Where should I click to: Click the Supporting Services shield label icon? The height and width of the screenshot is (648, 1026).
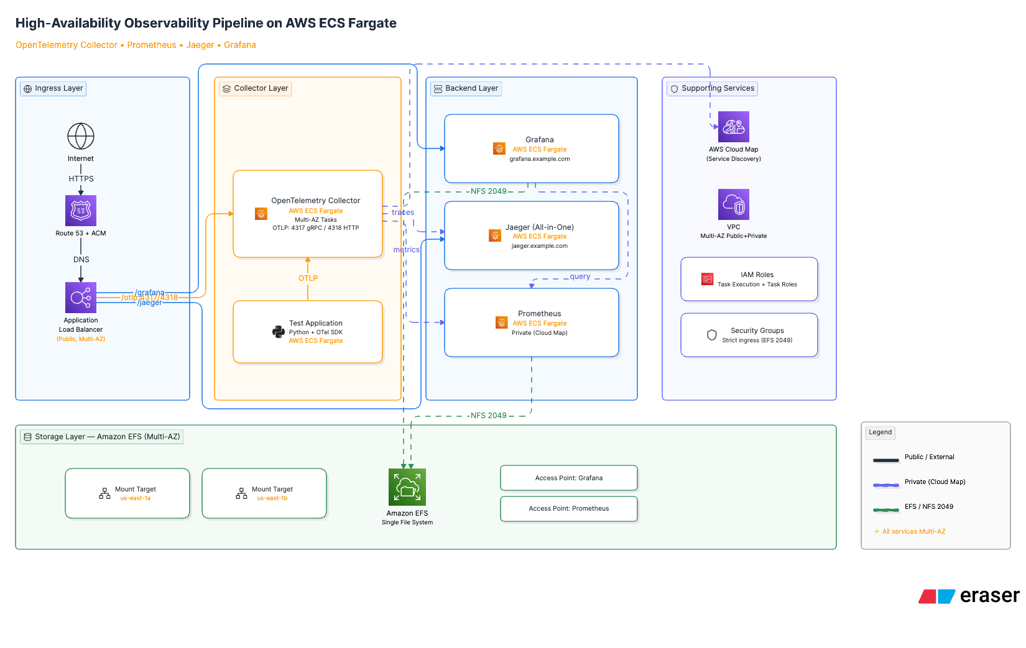(x=674, y=89)
